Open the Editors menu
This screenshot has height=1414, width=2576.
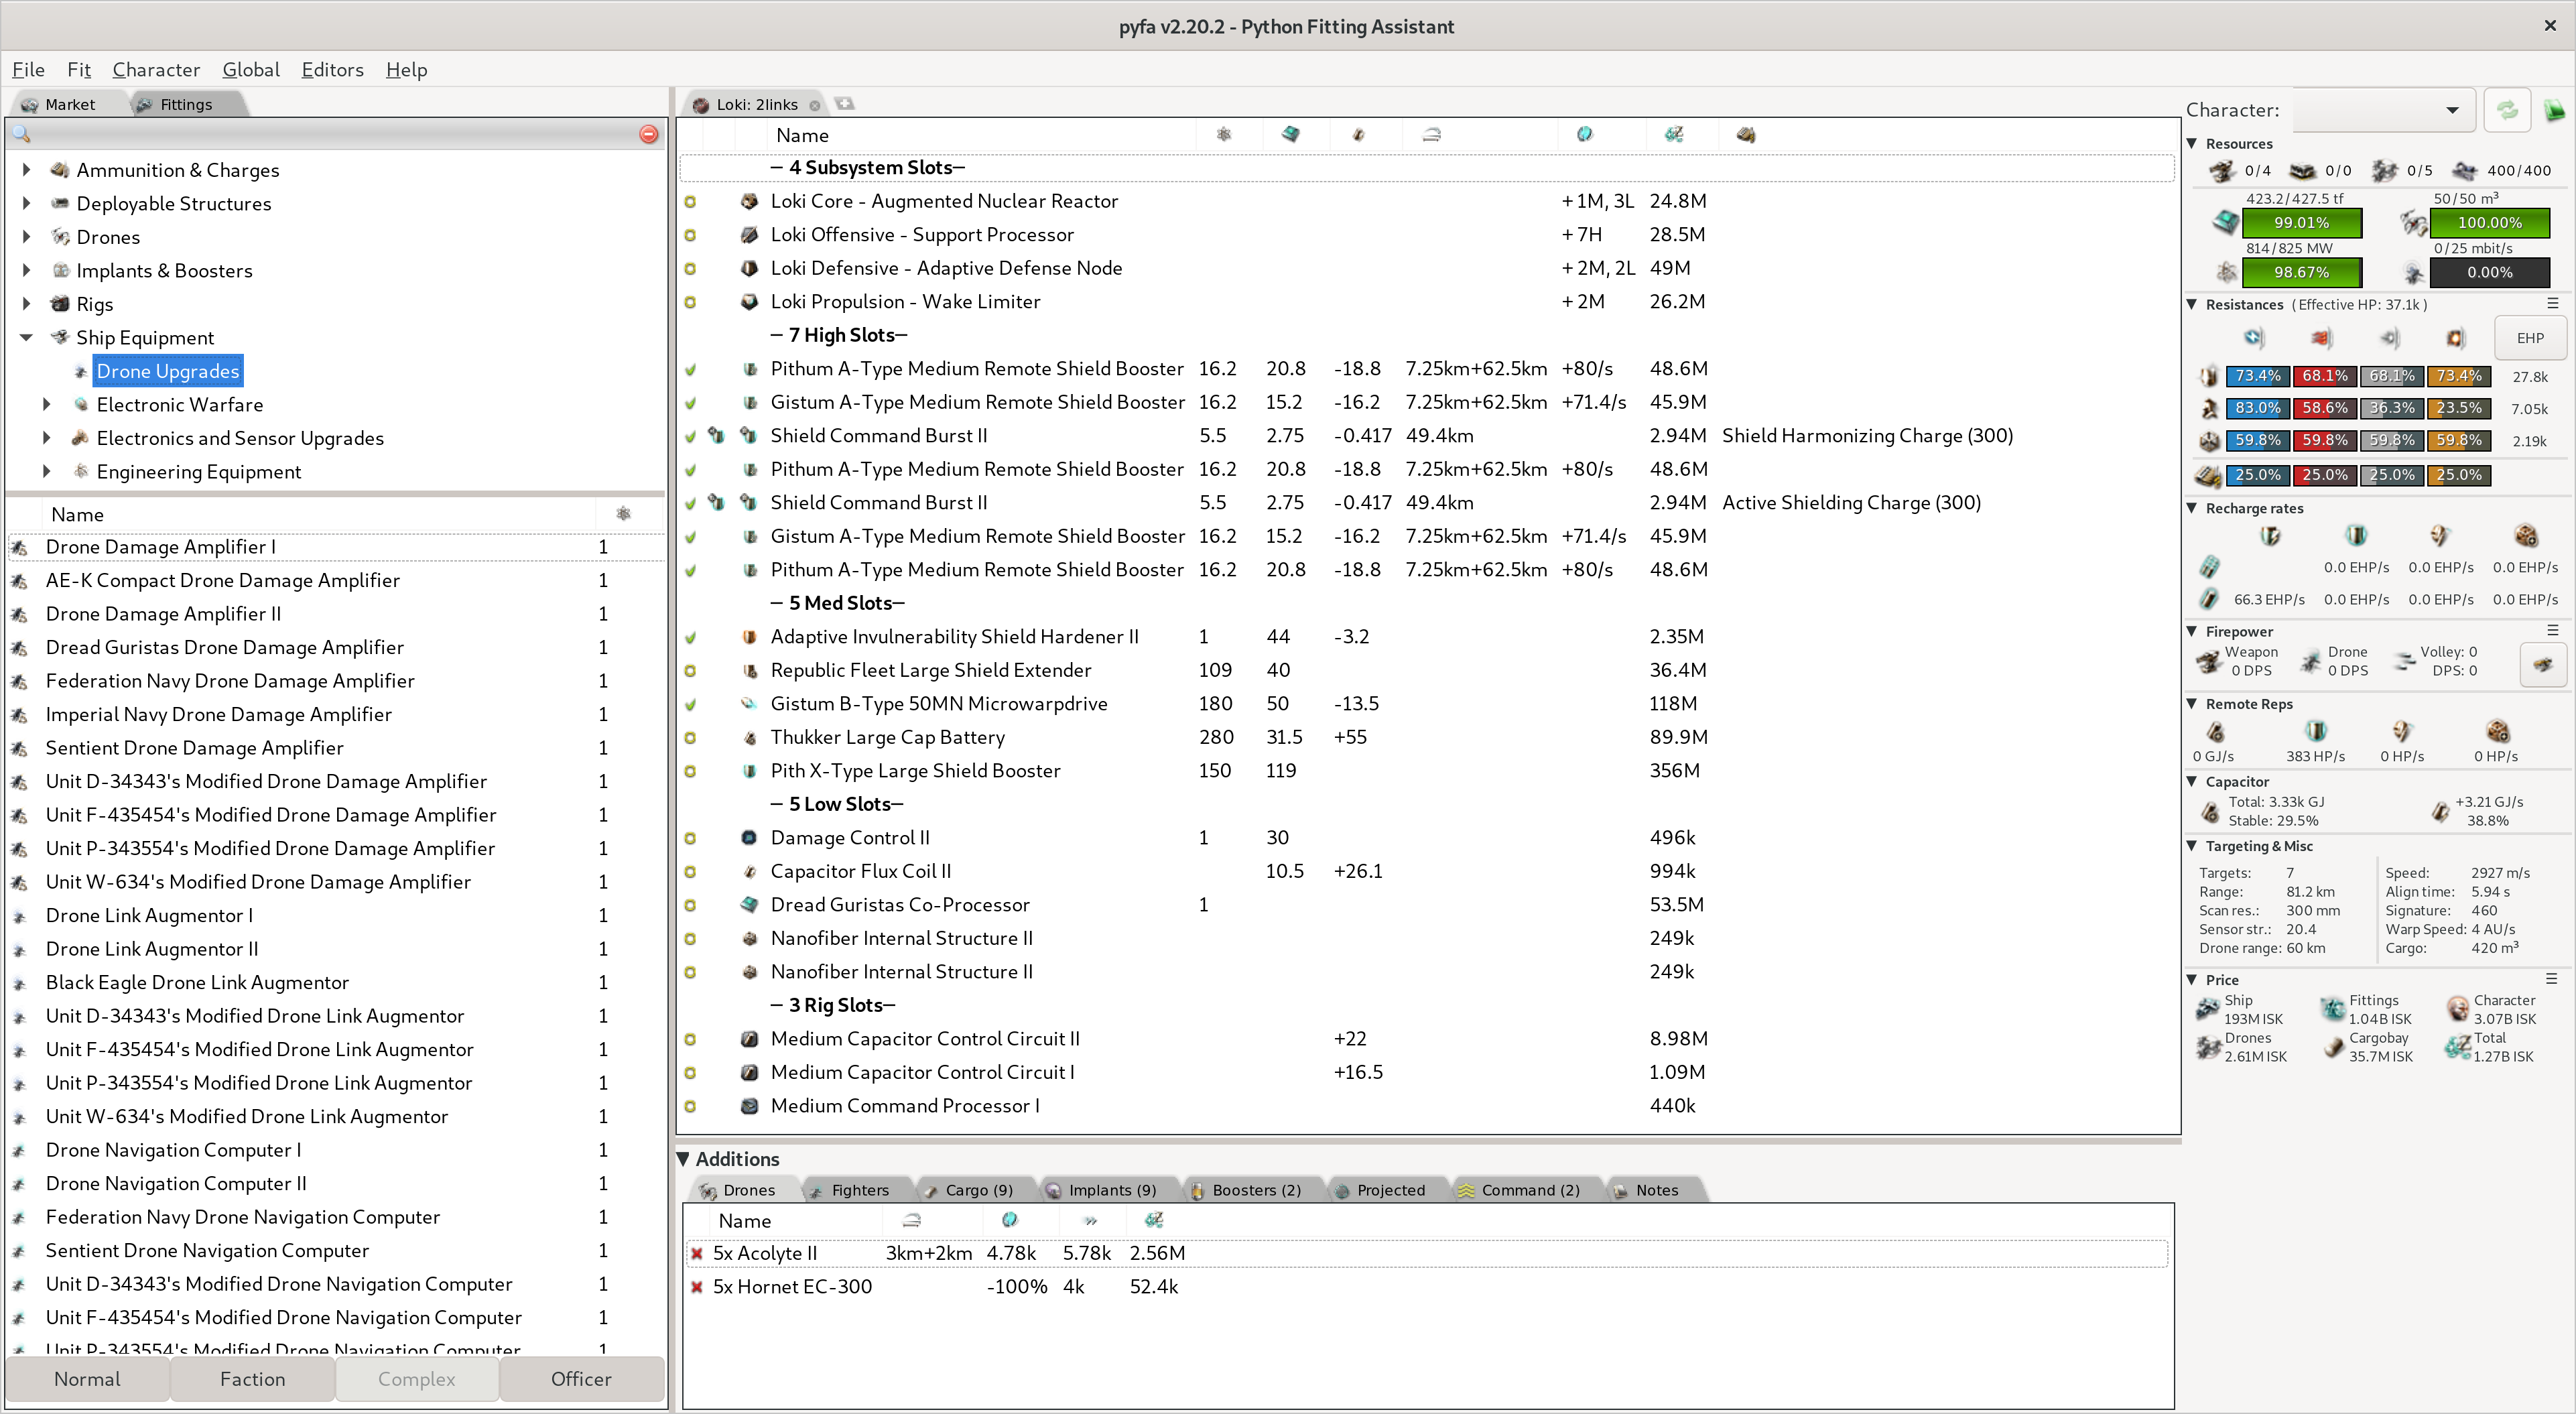tap(332, 69)
